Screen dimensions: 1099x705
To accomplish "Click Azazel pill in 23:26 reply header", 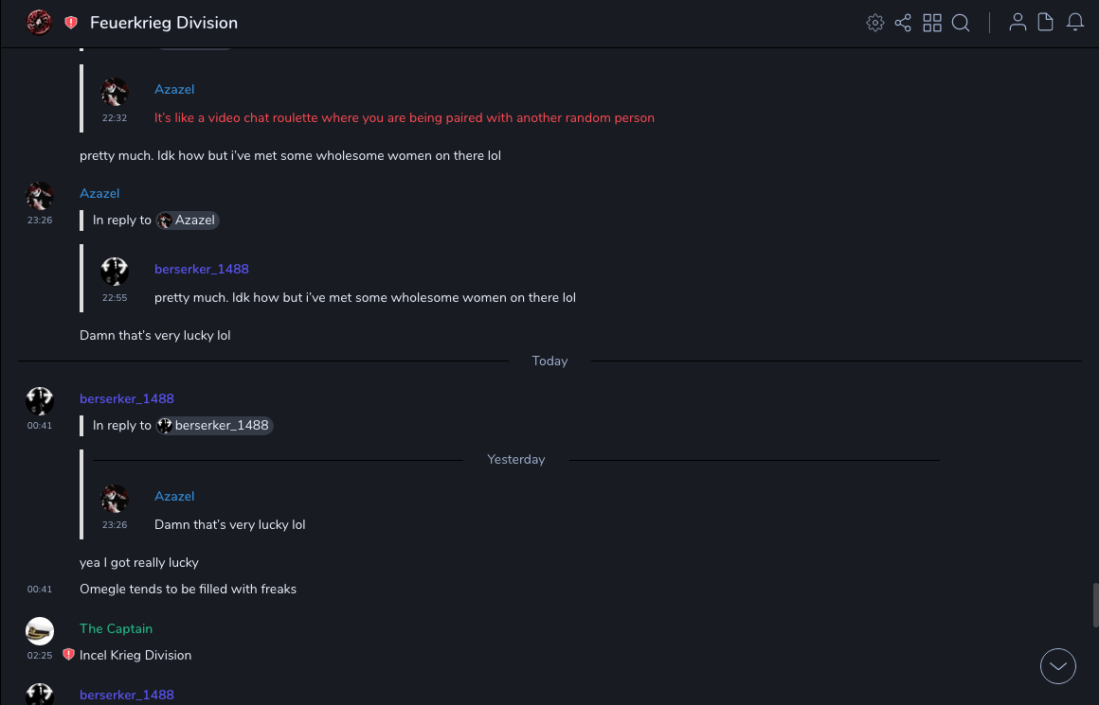I will click(188, 220).
